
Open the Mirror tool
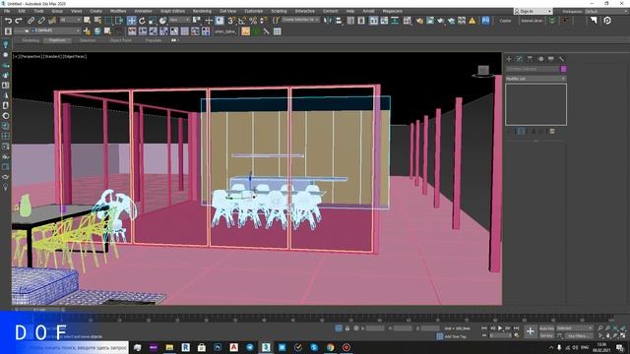328,21
